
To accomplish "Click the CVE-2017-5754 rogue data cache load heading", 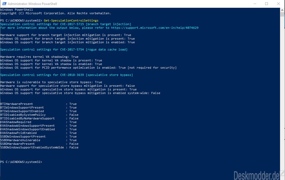I will tap(64, 49).
